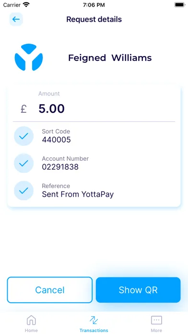The width and height of the screenshot is (188, 334).
Task: Tap the battery status icon
Action: coord(180,5)
